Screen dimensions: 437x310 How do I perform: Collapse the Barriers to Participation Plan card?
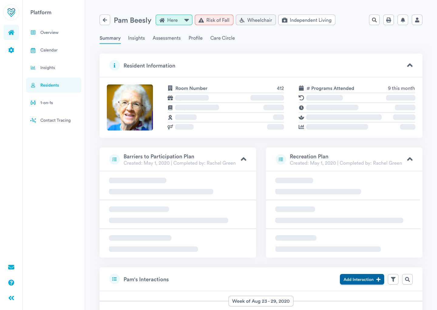click(243, 159)
